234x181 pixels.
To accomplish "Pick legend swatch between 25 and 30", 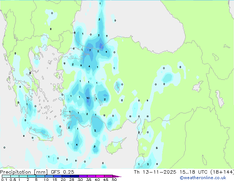I will (x=74, y=176).
